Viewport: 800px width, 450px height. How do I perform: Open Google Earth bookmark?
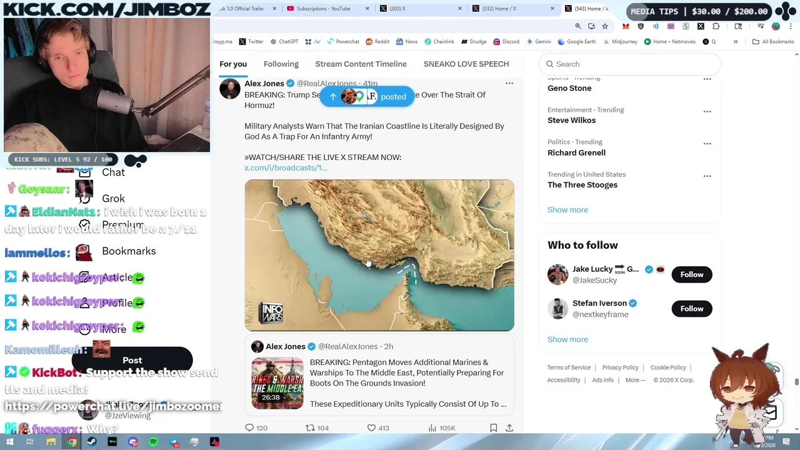point(576,41)
